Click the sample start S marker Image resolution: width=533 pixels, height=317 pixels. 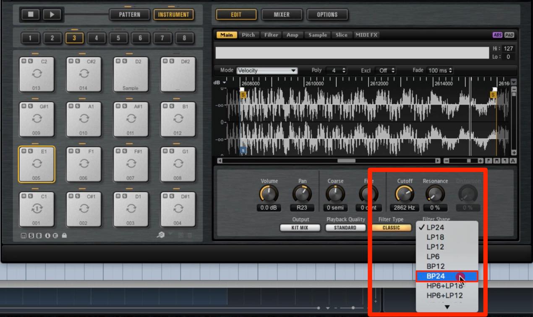click(x=243, y=95)
